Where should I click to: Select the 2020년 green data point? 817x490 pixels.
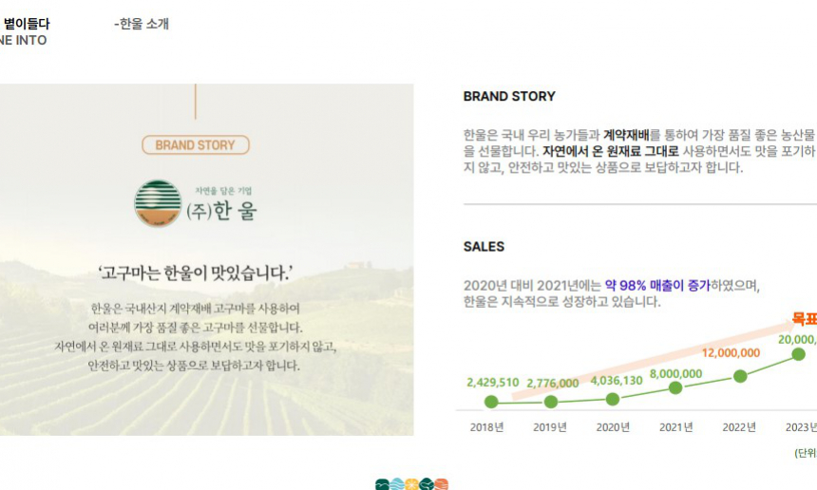click(x=613, y=400)
